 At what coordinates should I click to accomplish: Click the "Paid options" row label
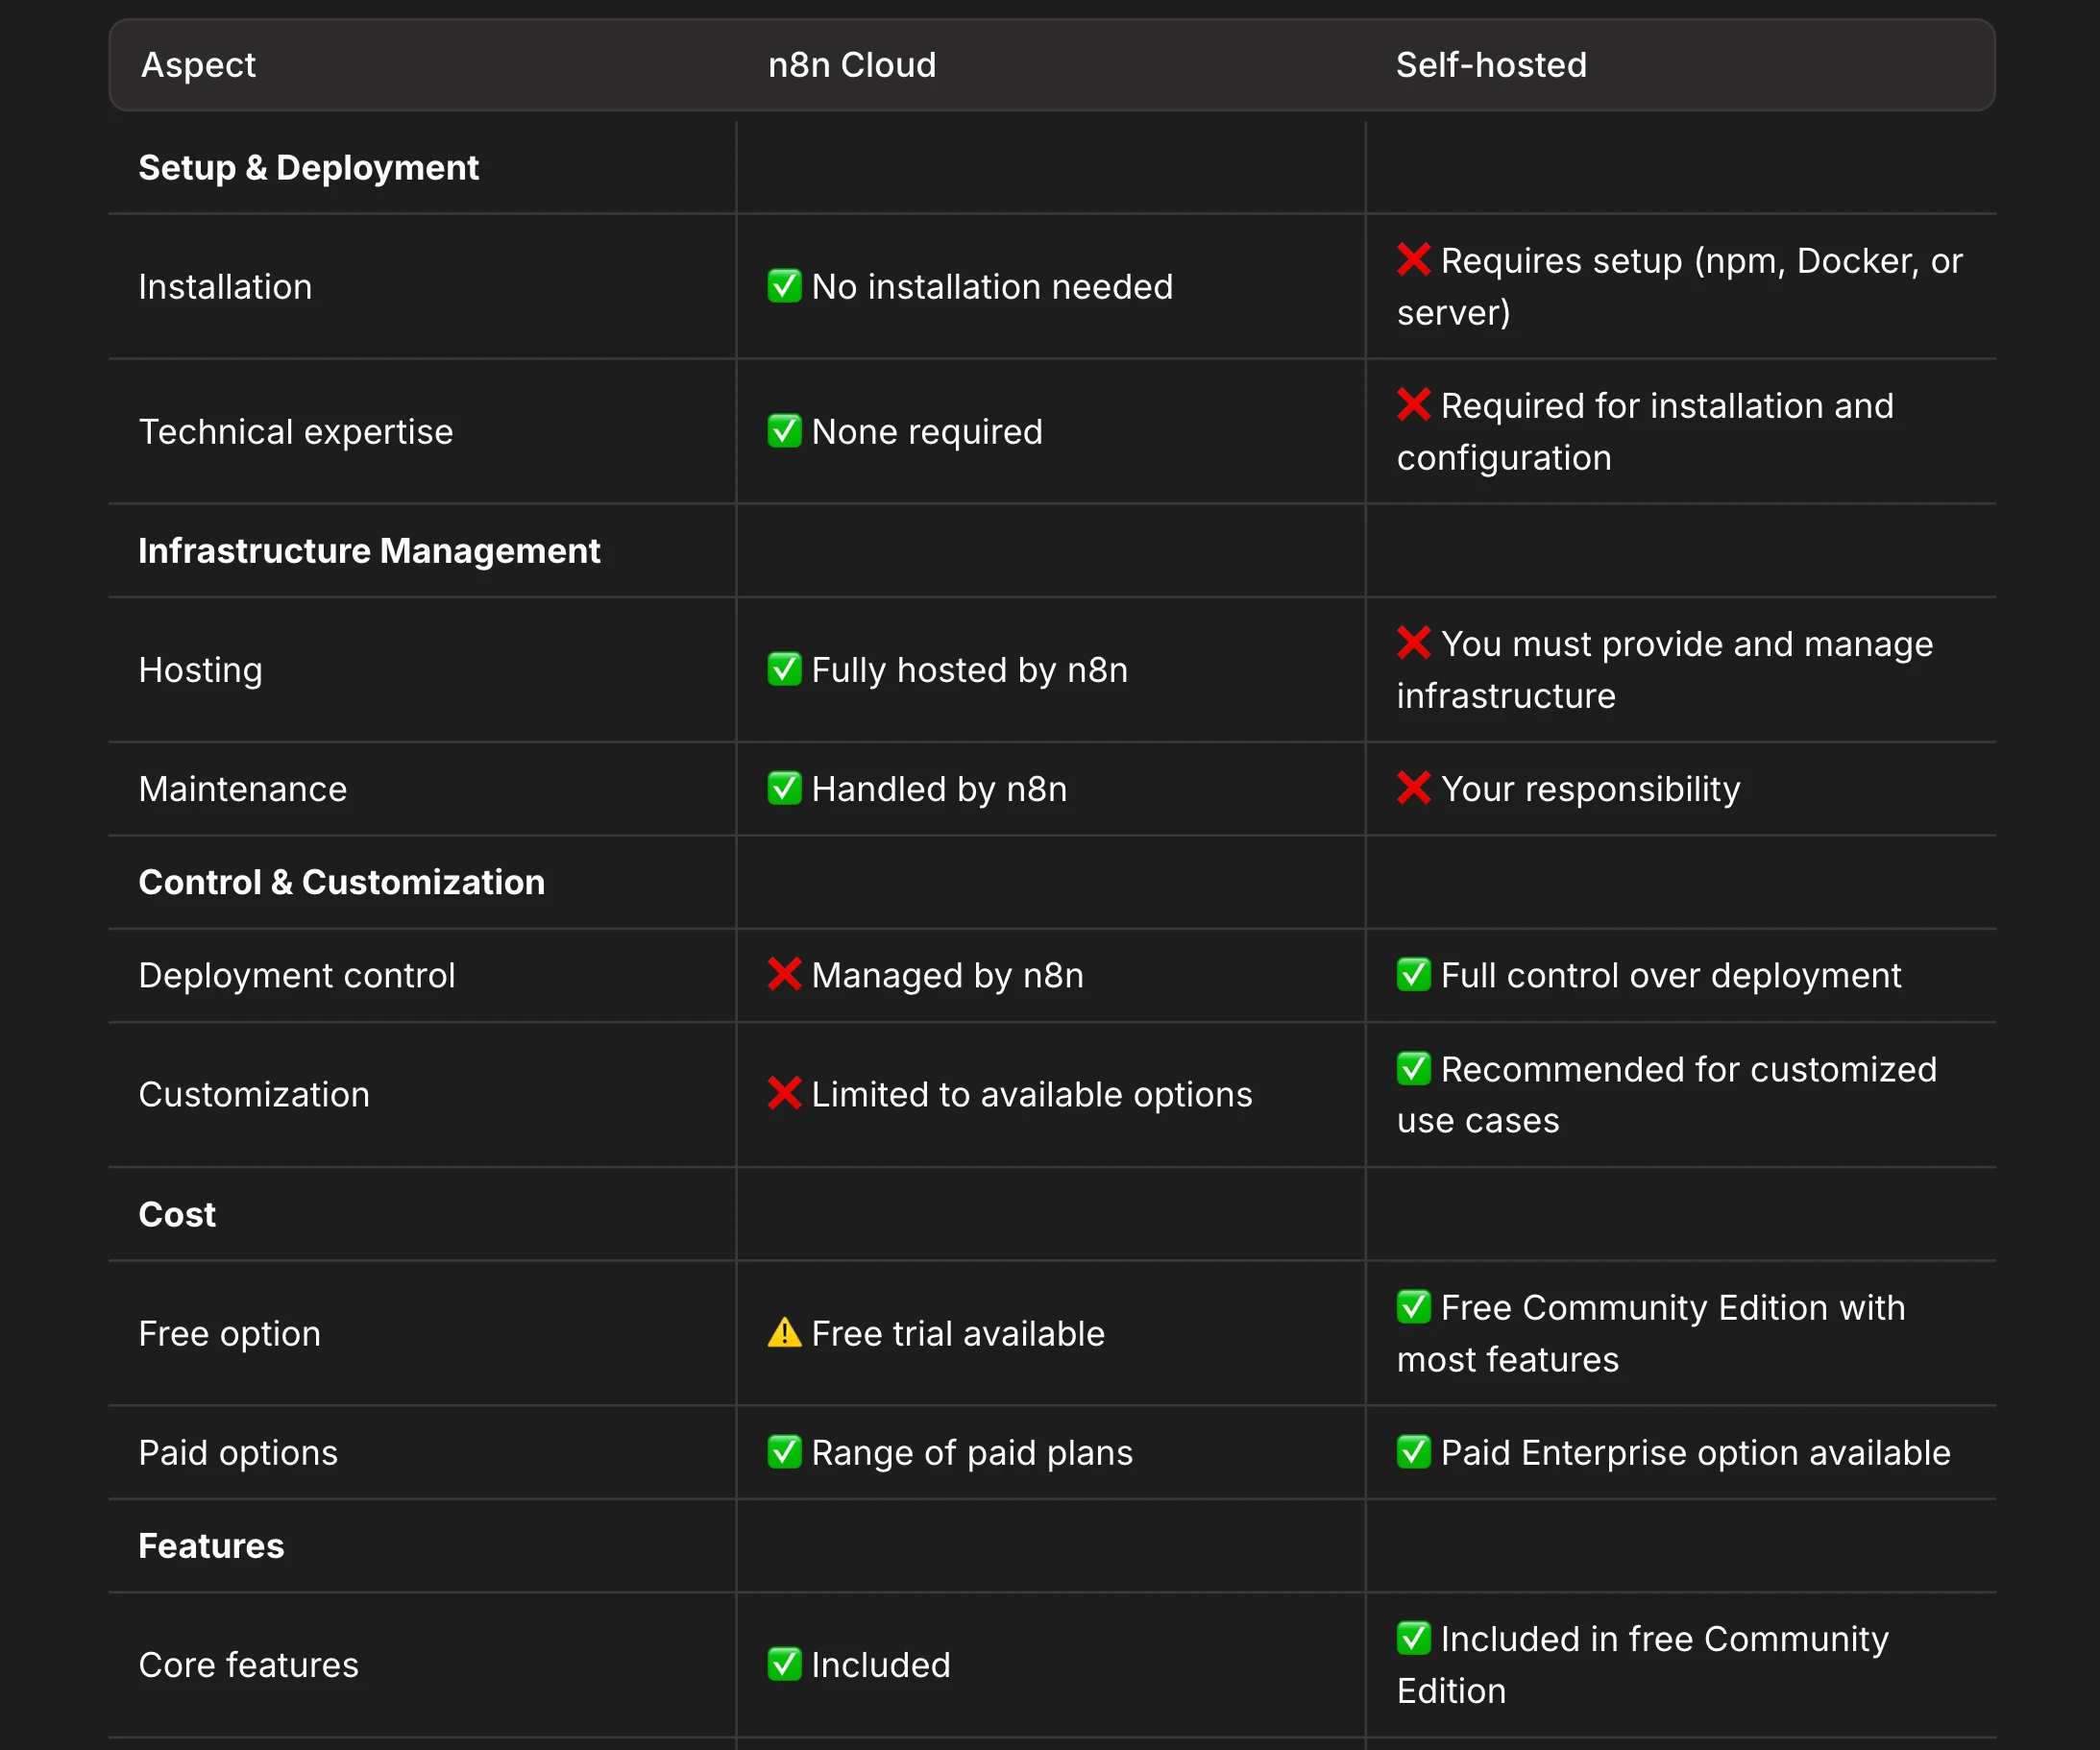tap(238, 1452)
